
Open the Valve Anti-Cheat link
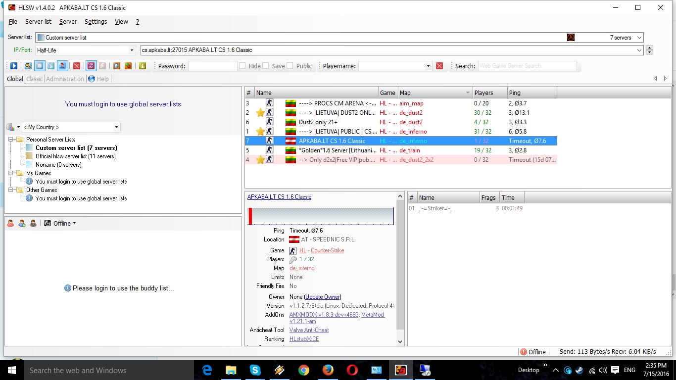pyautogui.click(x=309, y=330)
